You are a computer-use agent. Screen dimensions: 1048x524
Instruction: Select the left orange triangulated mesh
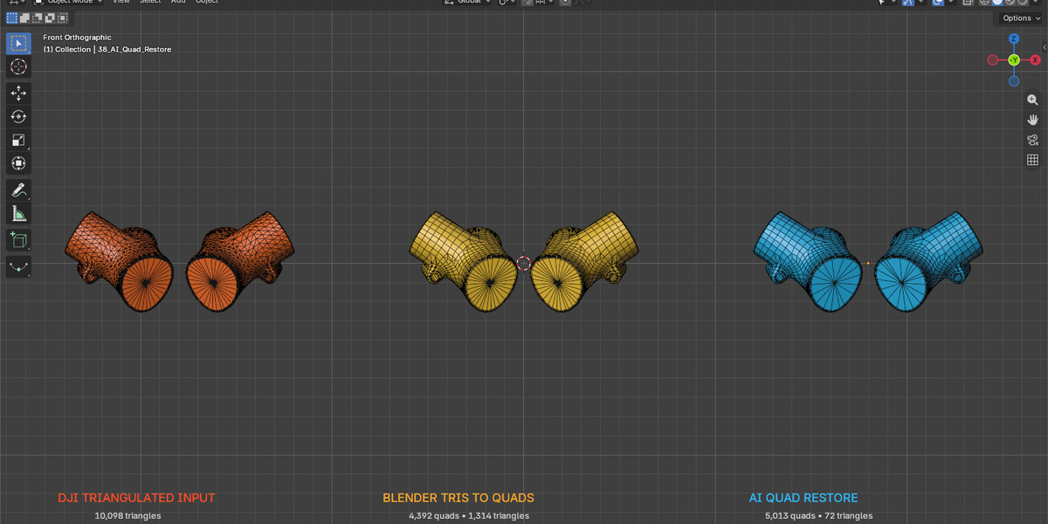coord(120,261)
